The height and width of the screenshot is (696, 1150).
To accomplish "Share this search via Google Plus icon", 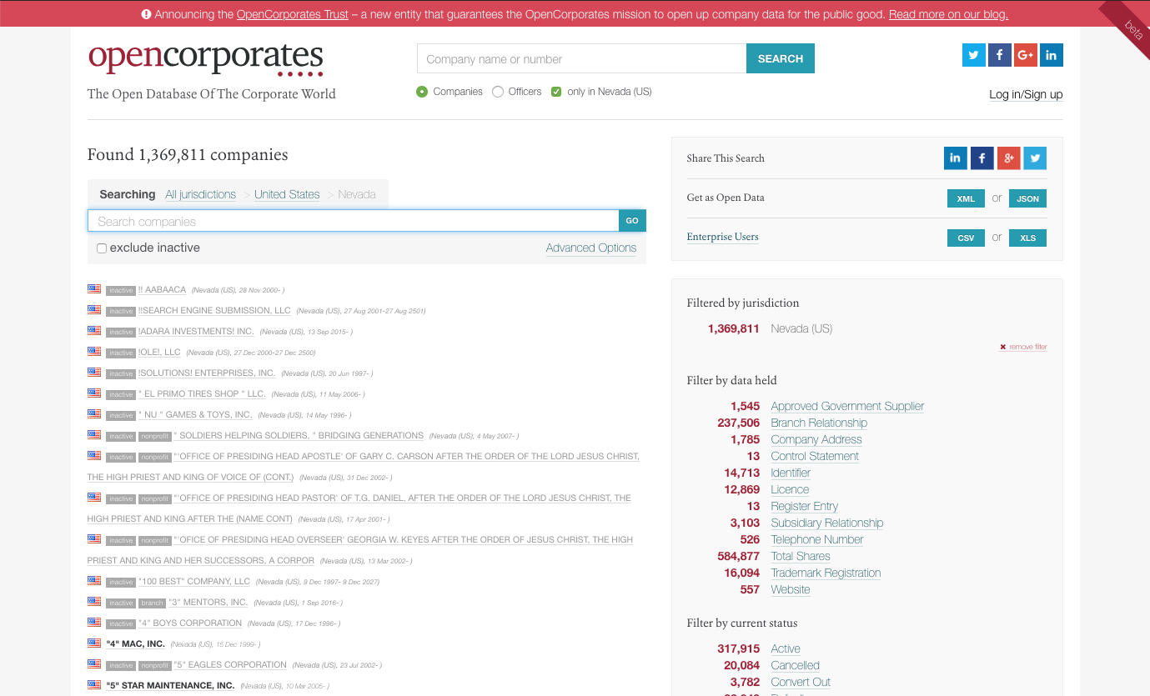I will coord(1009,158).
